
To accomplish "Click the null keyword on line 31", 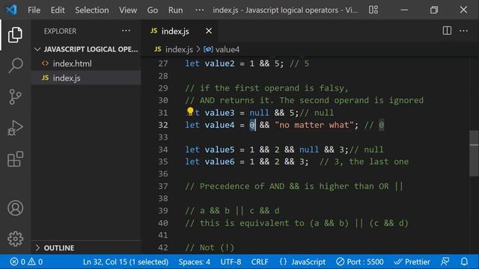I will click(259, 113).
